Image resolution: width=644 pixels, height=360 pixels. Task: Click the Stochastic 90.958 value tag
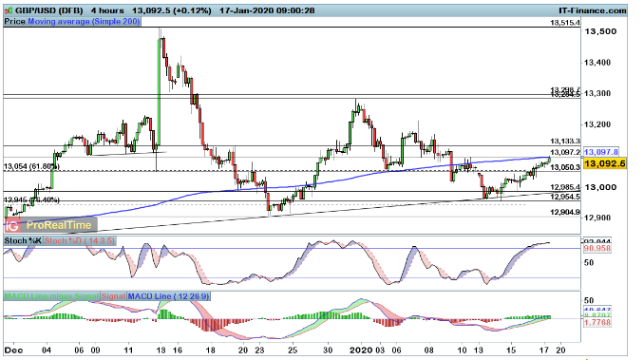(x=597, y=248)
